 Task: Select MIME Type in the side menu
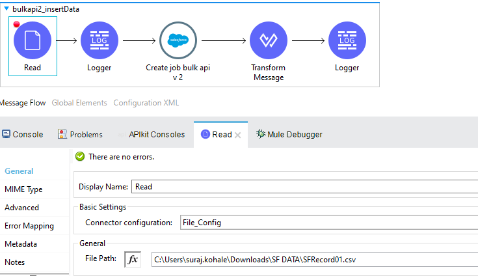(x=23, y=189)
